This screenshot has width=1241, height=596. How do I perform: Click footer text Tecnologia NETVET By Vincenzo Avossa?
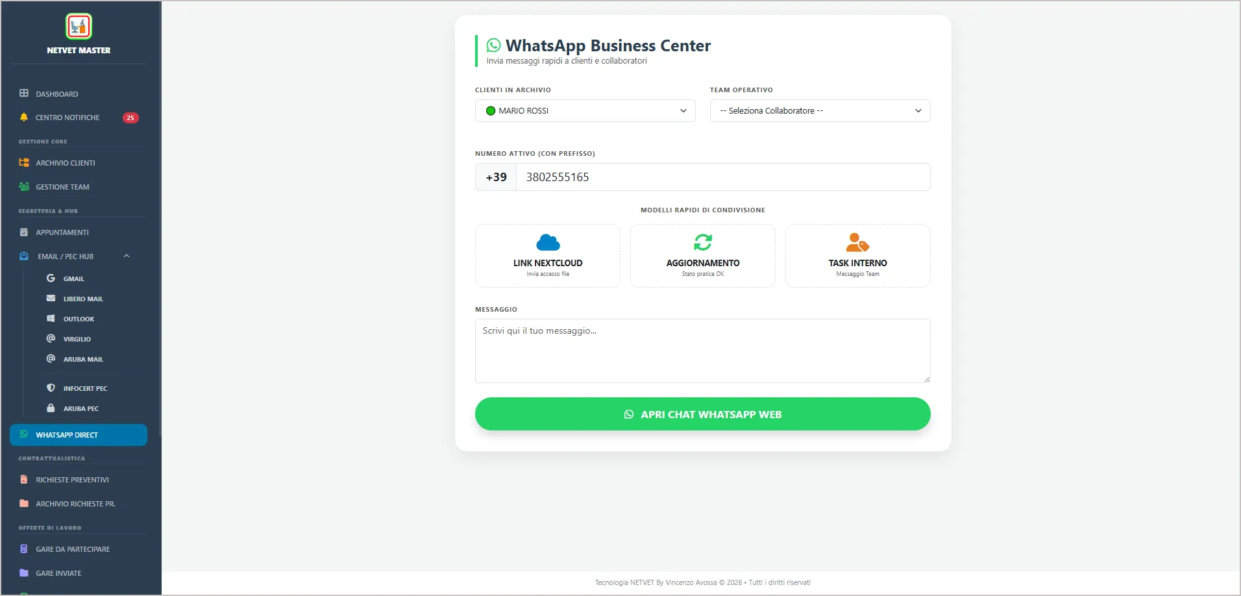tap(656, 582)
